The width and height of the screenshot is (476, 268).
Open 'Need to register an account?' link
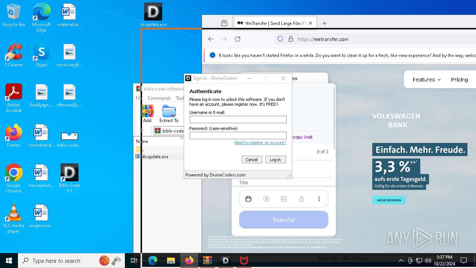(260, 143)
